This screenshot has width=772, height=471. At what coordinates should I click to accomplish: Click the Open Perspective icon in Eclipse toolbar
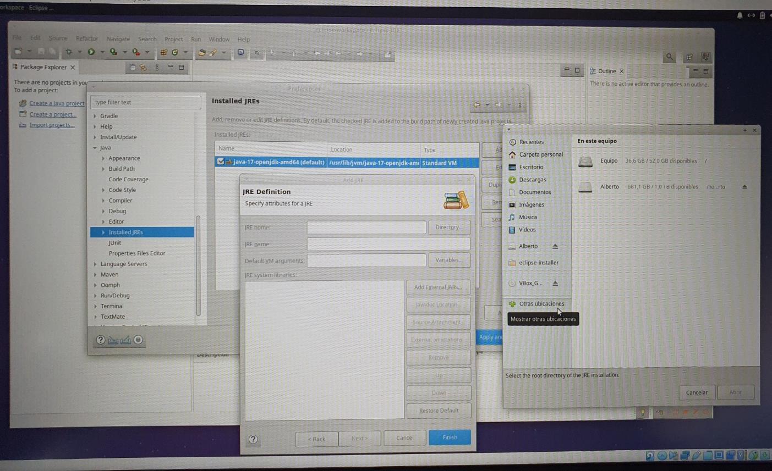click(x=689, y=57)
